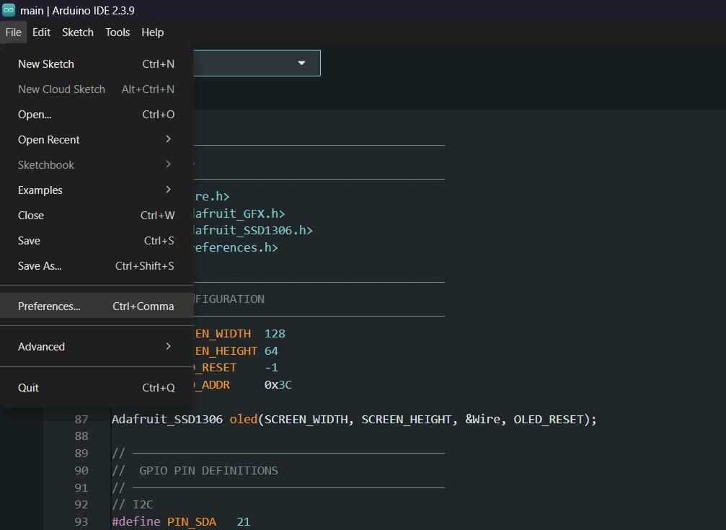
Task: Click the 0x3C address value
Action: point(278,385)
